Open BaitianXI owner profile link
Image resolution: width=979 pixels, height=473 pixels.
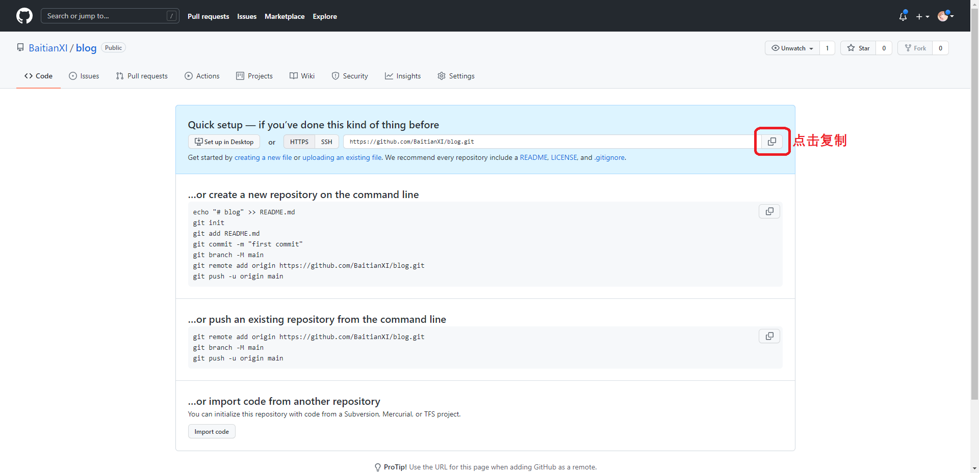(x=48, y=48)
